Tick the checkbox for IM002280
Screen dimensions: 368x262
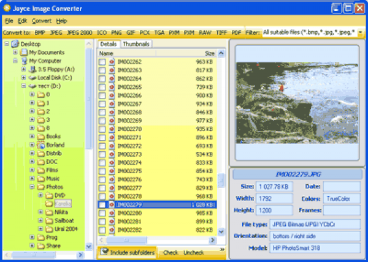102,213
